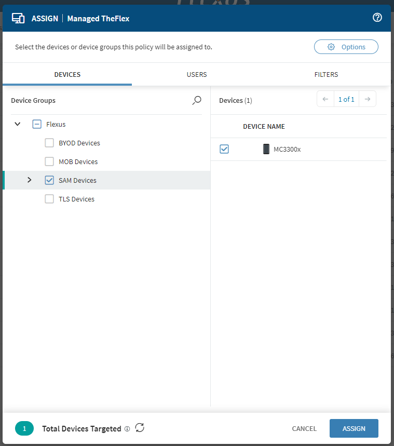This screenshot has height=446, width=394.
Task: Deselect the MC3300x device checkbox
Action: point(224,149)
